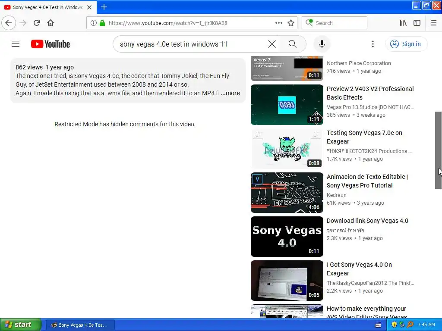Open Testing Sony Vegas 7.0e on Exagear title
This screenshot has width=442, height=331.
click(x=364, y=137)
